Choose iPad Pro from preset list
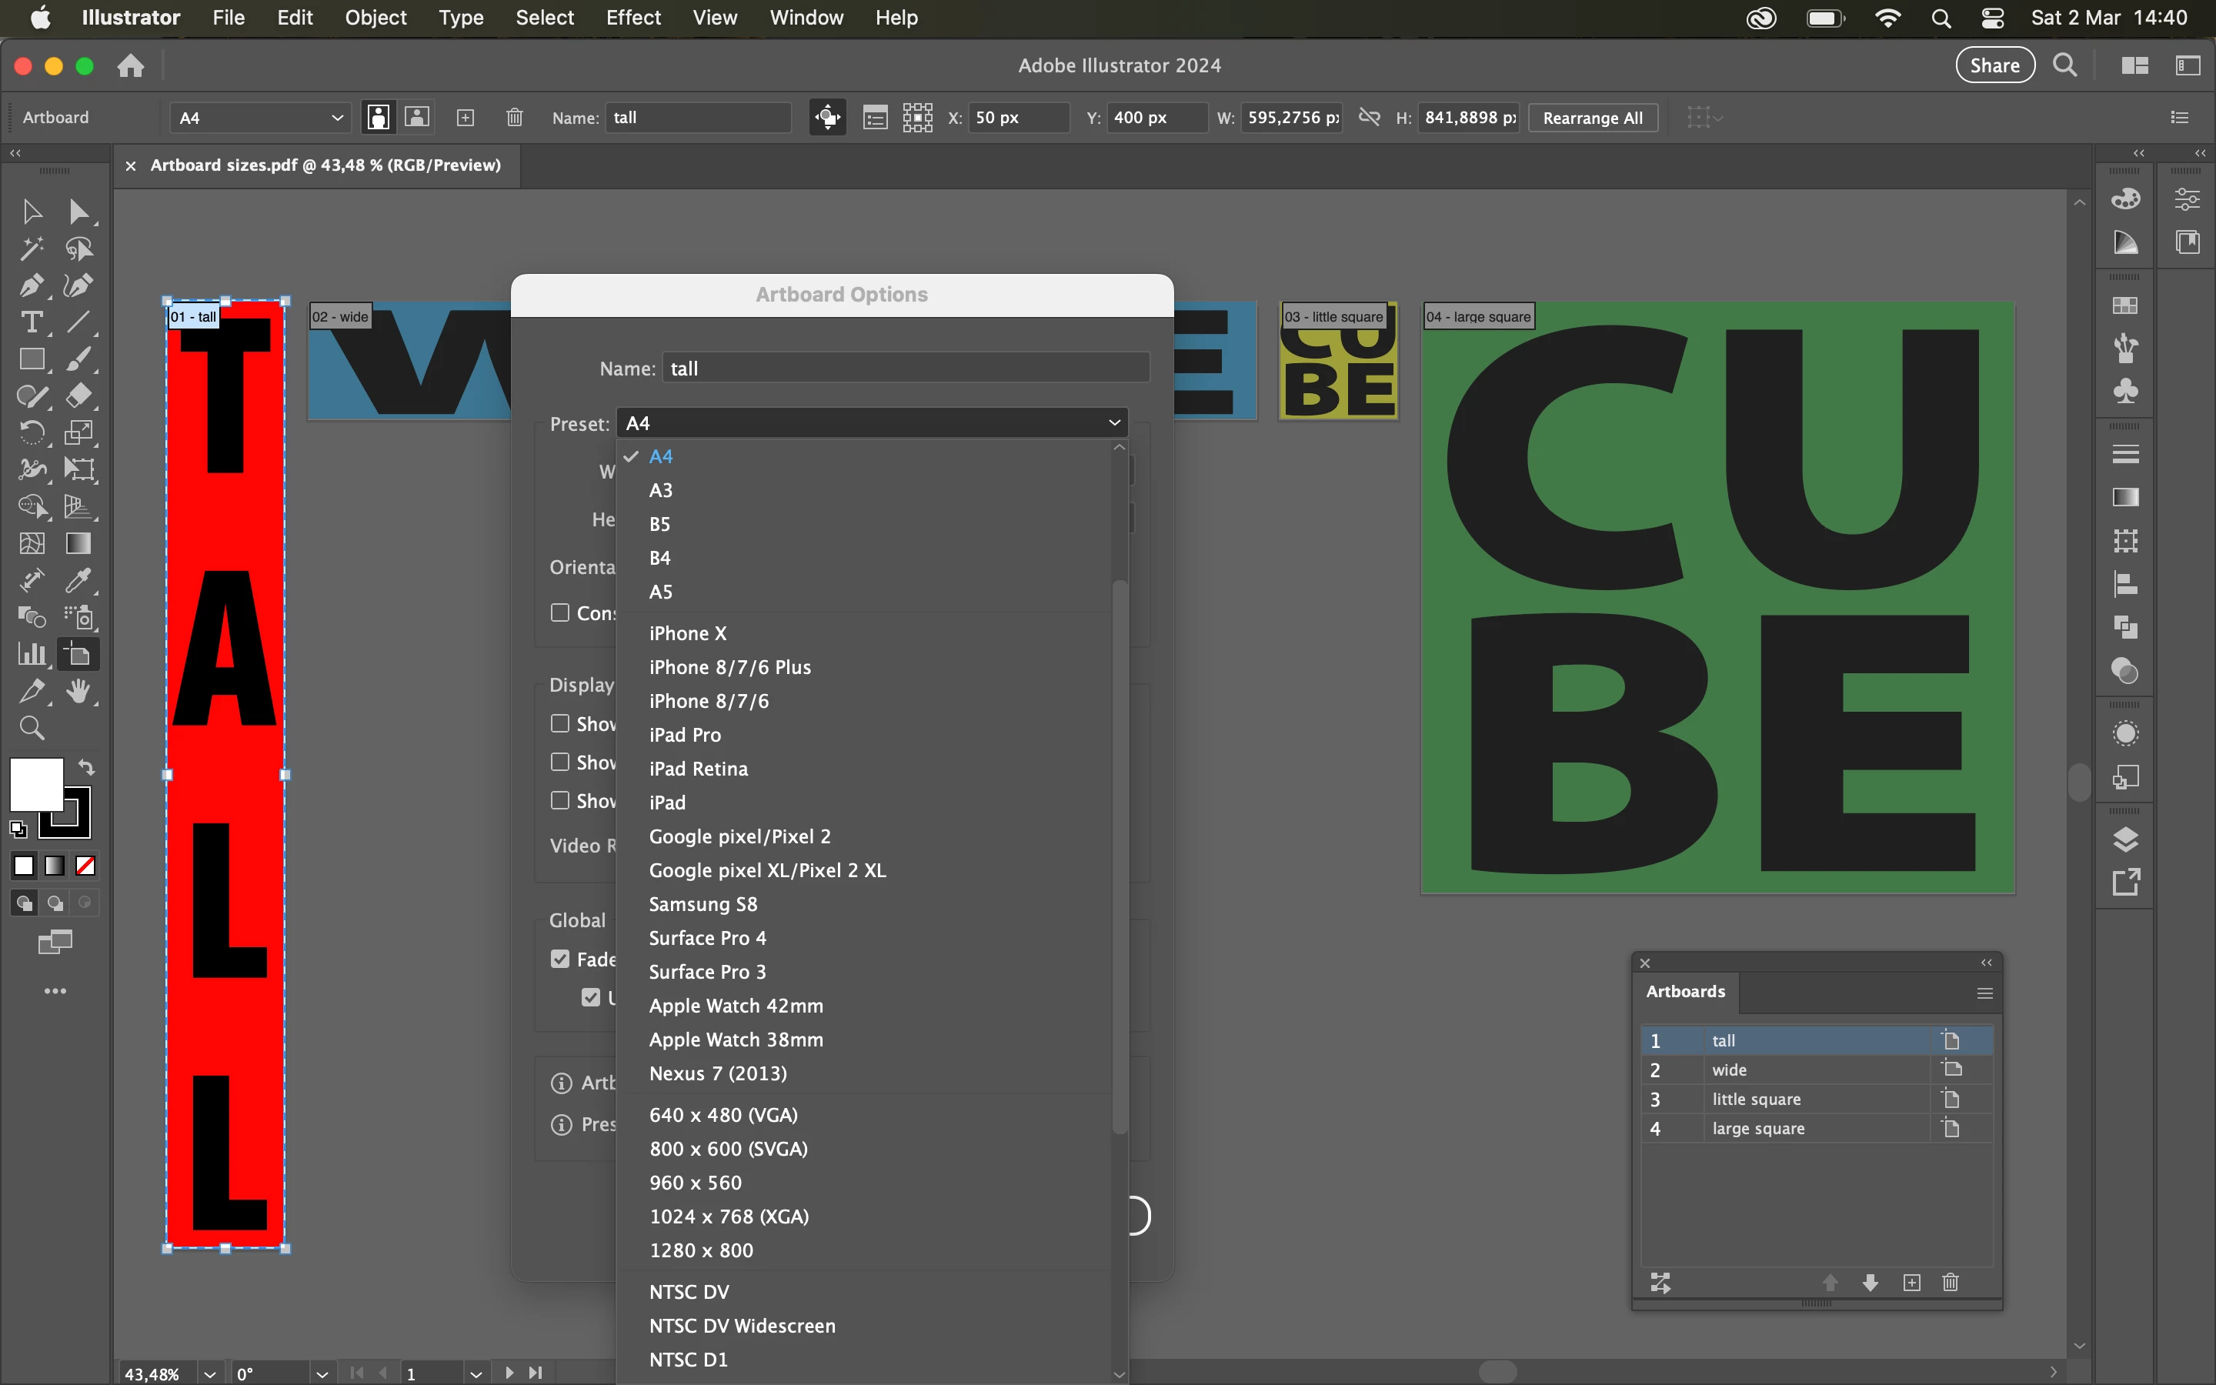Viewport: 2216px width, 1385px height. click(x=685, y=735)
